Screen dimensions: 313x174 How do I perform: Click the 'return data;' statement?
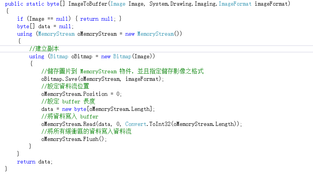pos(35,162)
